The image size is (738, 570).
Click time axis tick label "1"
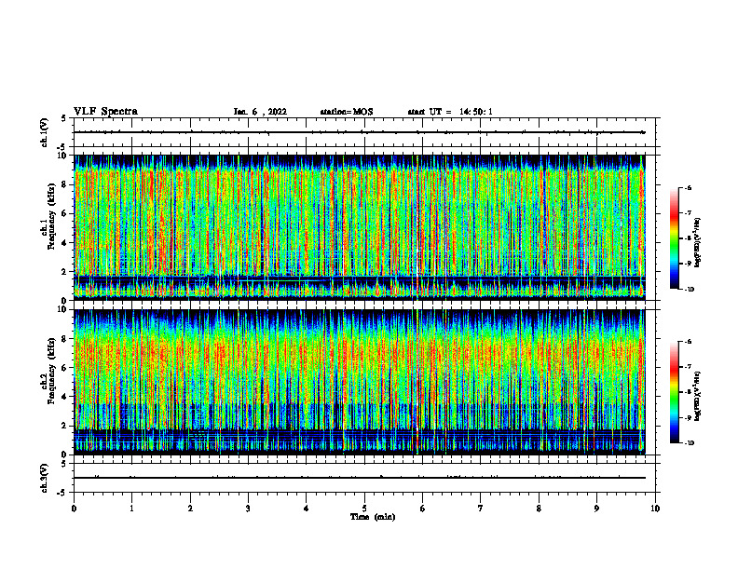131,509
